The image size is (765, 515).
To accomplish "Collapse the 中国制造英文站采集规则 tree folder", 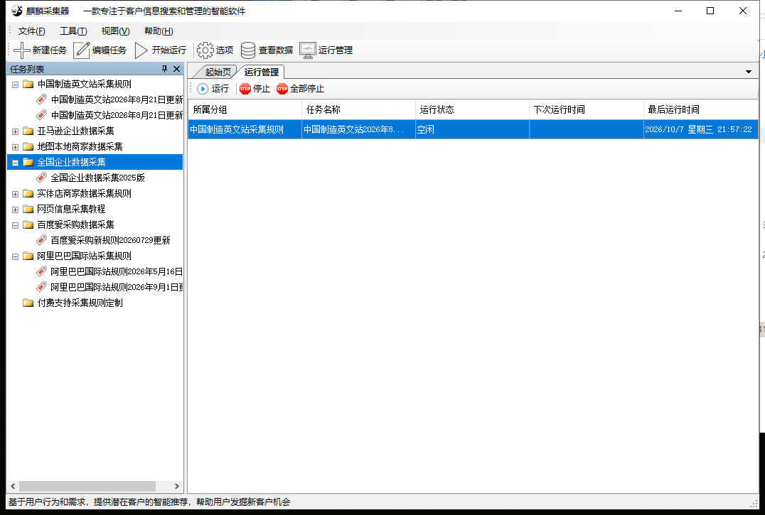I will coord(15,85).
